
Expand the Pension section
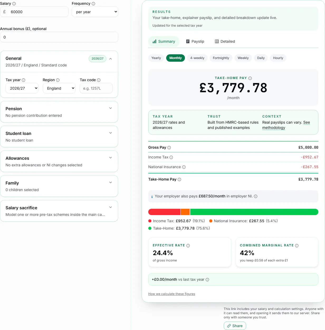click(x=59, y=112)
